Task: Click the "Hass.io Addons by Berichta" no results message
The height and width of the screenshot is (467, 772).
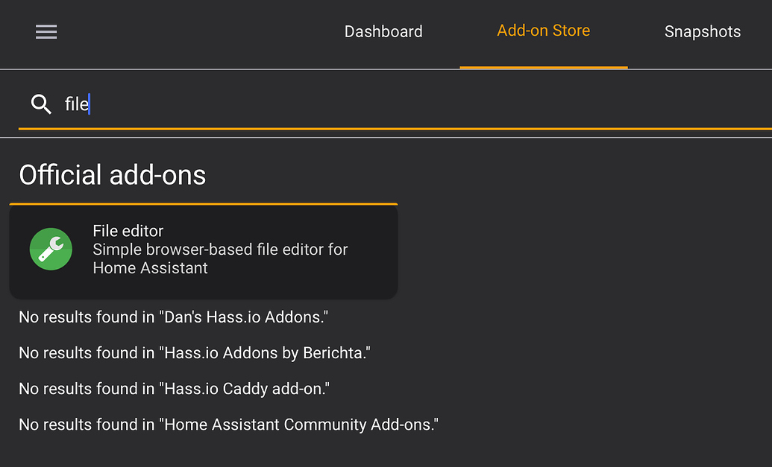Action: point(195,353)
